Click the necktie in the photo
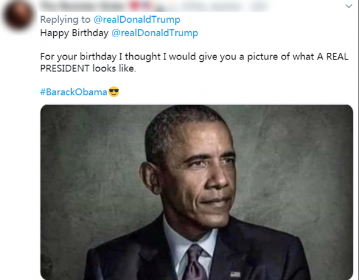This screenshot has width=359, height=280. 197,265
